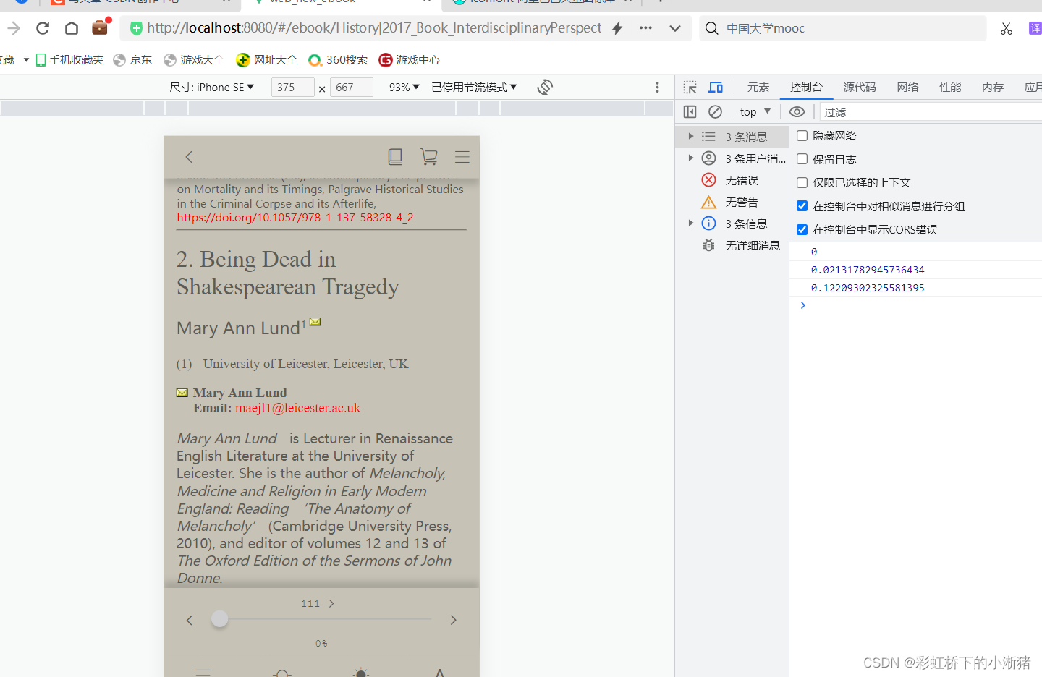Activate the inspect element picker
Screen dimensions: 1042x677
point(690,87)
